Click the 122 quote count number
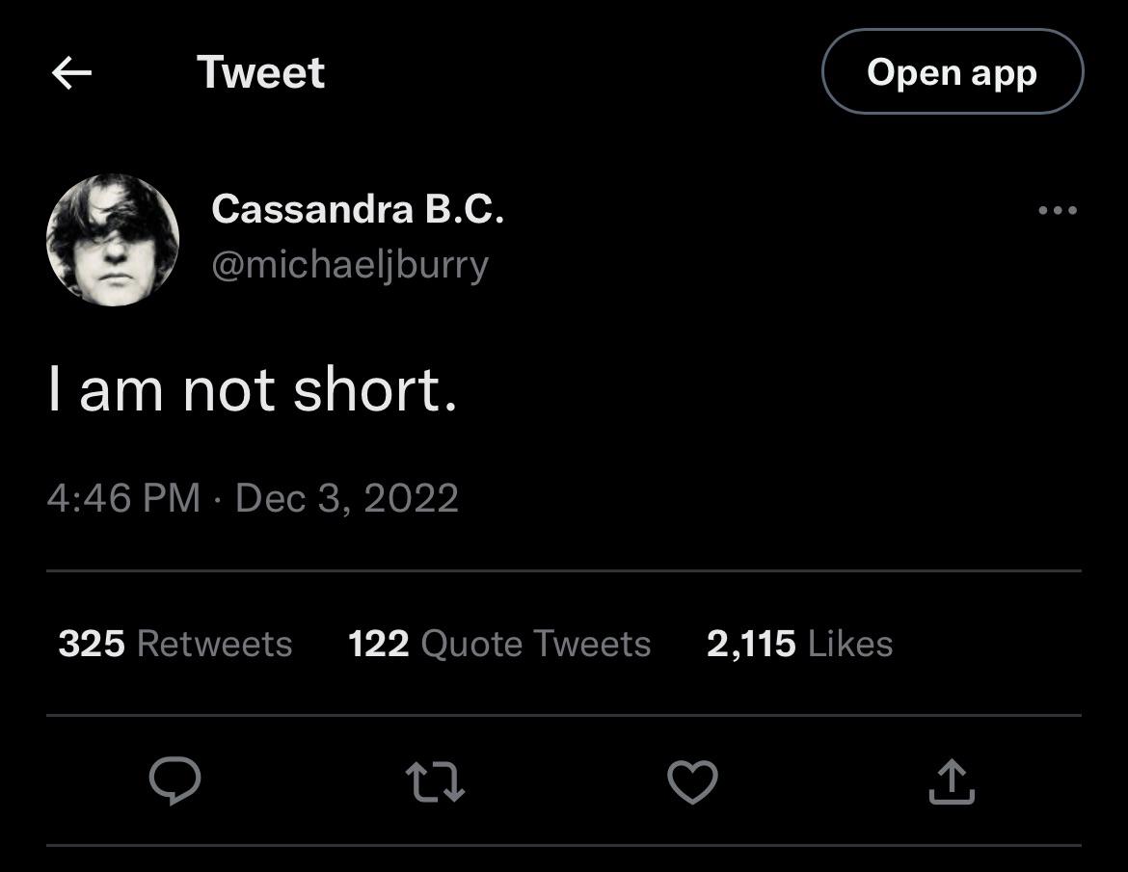Image resolution: width=1128 pixels, height=872 pixels. (x=379, y=644)
